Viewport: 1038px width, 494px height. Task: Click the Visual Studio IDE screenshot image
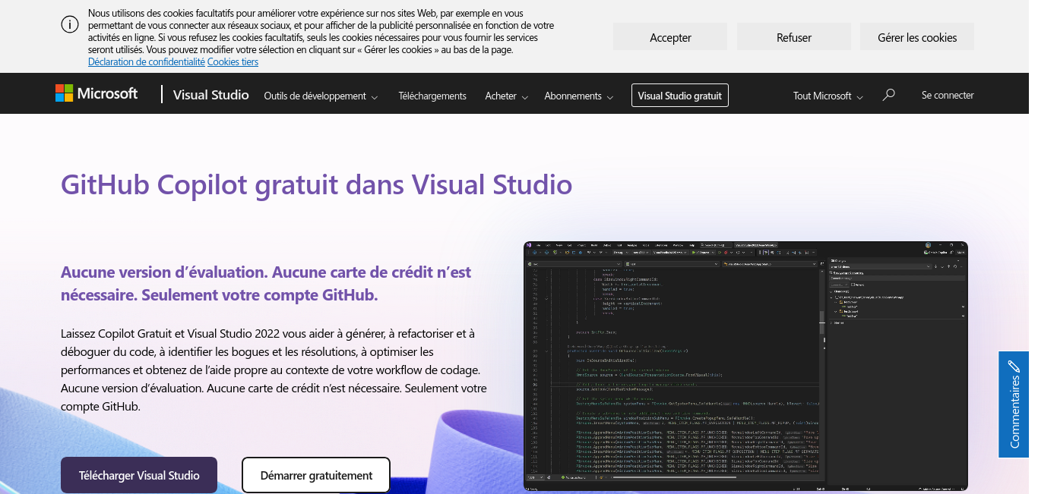click(x=745, y=366)
